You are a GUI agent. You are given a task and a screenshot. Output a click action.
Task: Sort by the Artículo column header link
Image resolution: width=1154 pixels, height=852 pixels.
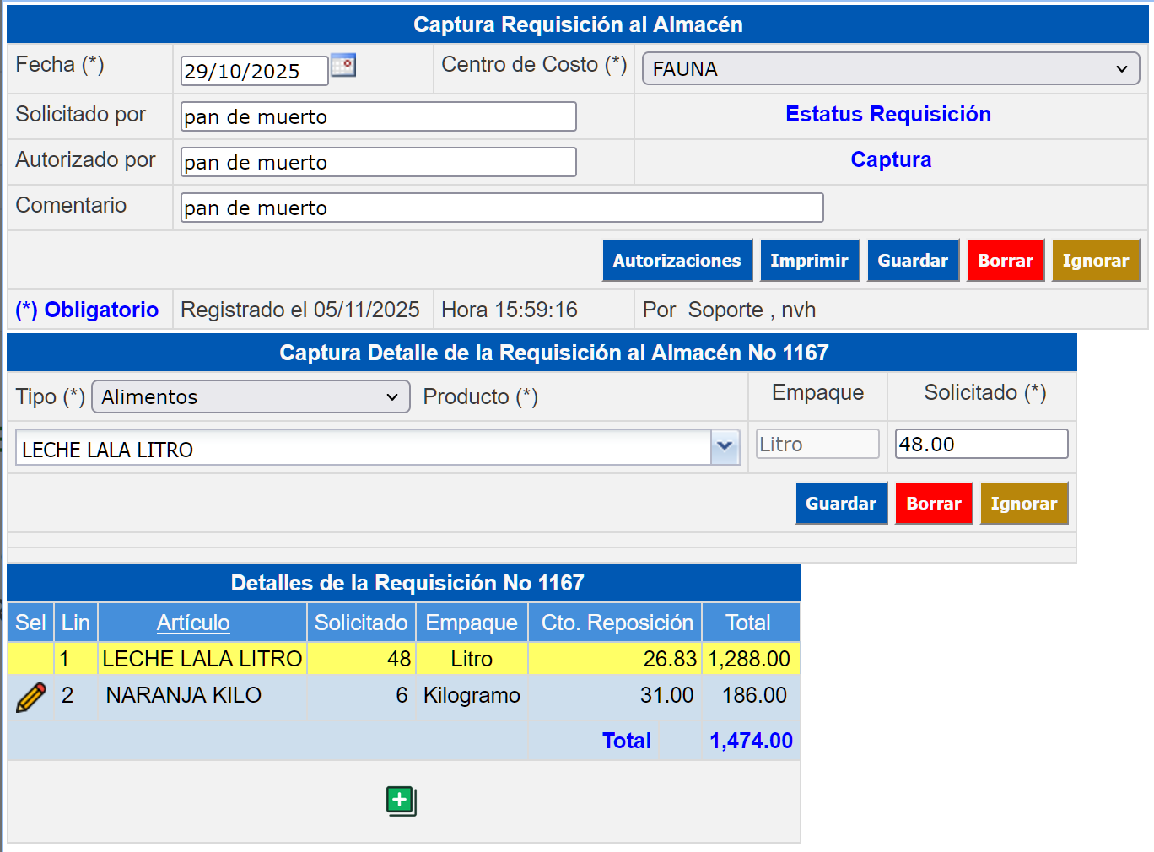tap(193, 623)
